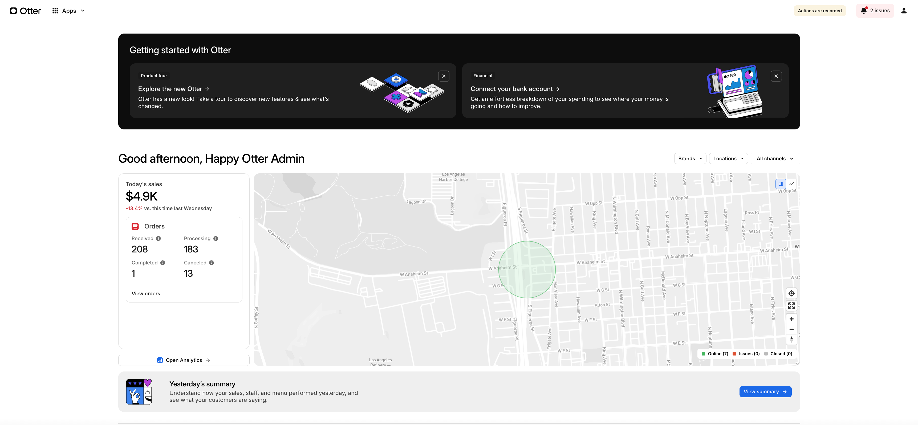The width and height of the screenshot is (918, 425).
Task: Click the red Orders icon
Action: 135,227
